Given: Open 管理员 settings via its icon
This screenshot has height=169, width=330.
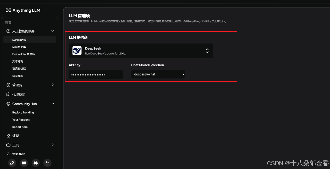Looking at the screenshot, I should [8, 85].
